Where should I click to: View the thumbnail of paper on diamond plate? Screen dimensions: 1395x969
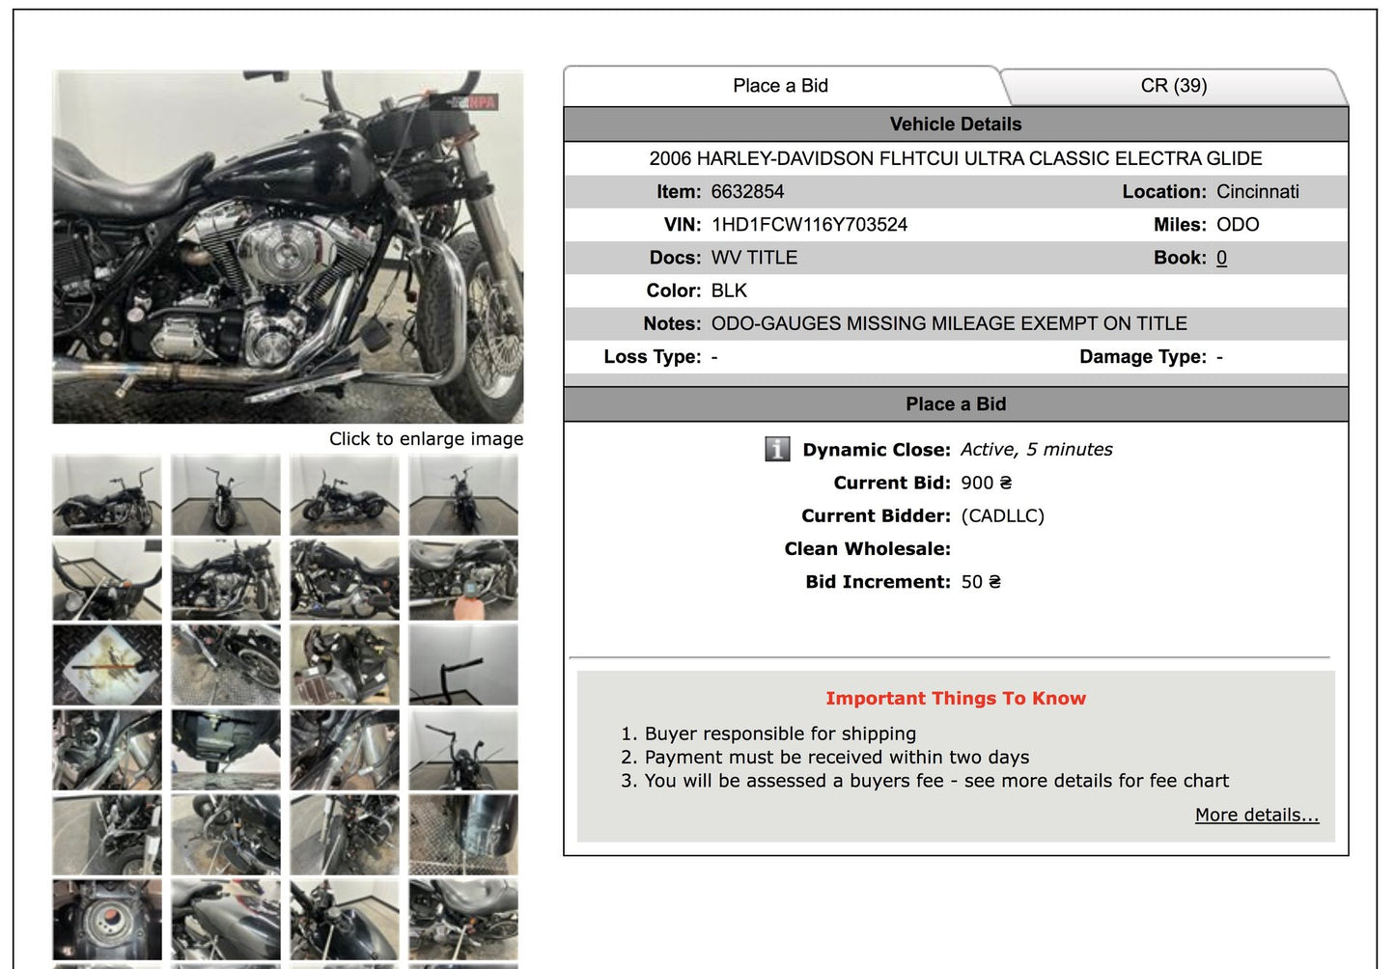107,664
